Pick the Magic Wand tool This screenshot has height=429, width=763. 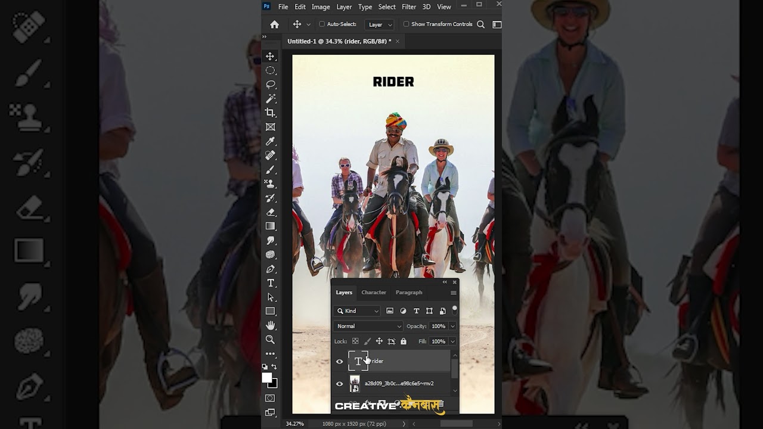tap(270, 98)
